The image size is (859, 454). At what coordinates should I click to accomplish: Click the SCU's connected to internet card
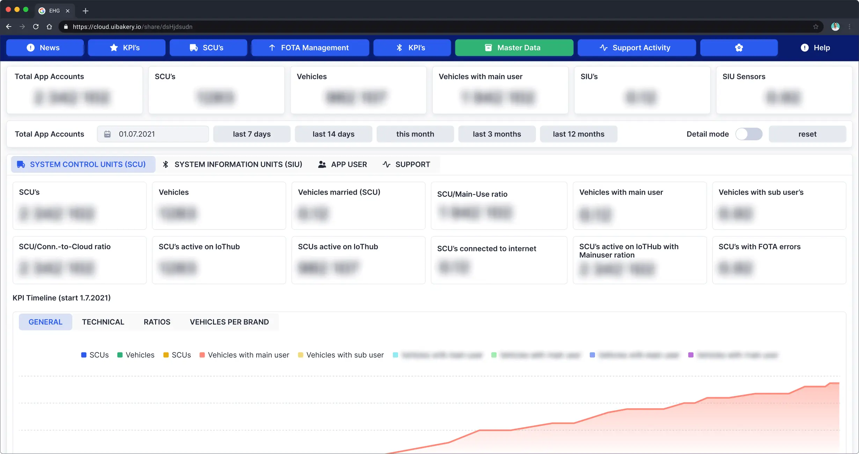point(499,260)
